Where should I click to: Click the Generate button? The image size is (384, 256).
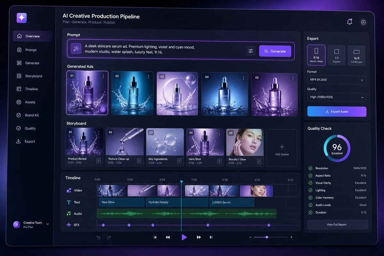tap(275, 51)
